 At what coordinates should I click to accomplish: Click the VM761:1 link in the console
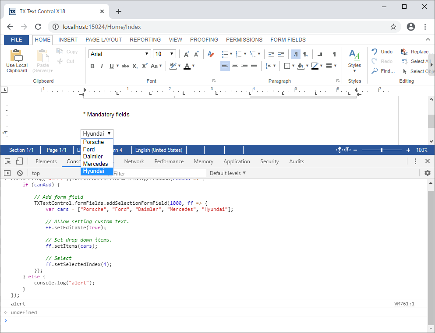coord(404,303)
